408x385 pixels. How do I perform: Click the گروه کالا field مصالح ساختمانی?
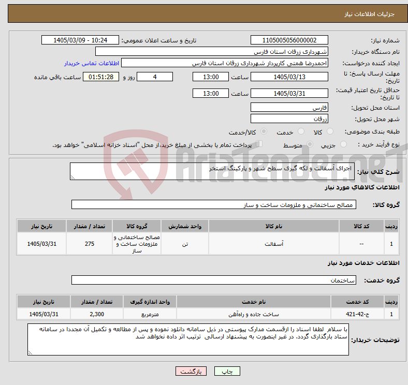click(x=214, y=205)
